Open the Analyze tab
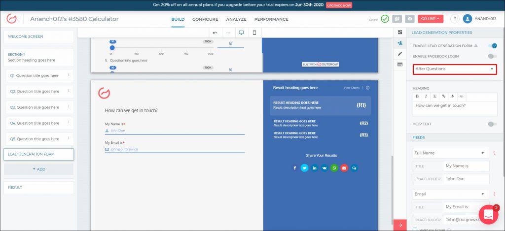The height and width of the screenshot is (231, 505). tap(236, 19)
